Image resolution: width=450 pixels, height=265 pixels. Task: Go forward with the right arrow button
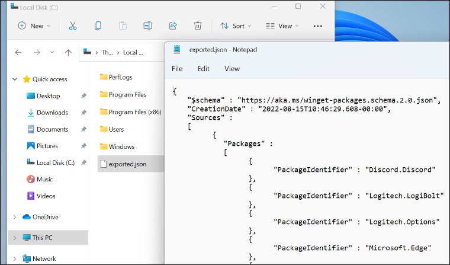point(37,52)
